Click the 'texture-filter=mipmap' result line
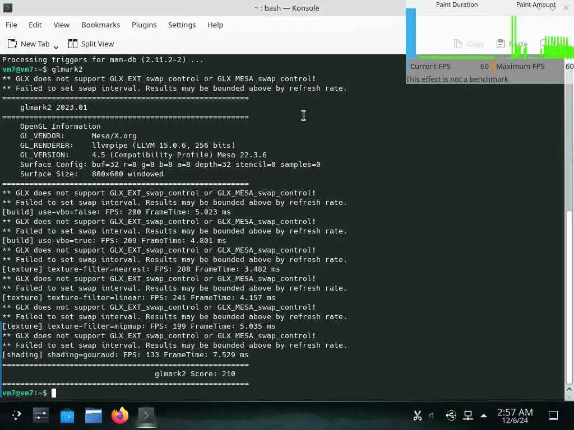 click(139, 326)
